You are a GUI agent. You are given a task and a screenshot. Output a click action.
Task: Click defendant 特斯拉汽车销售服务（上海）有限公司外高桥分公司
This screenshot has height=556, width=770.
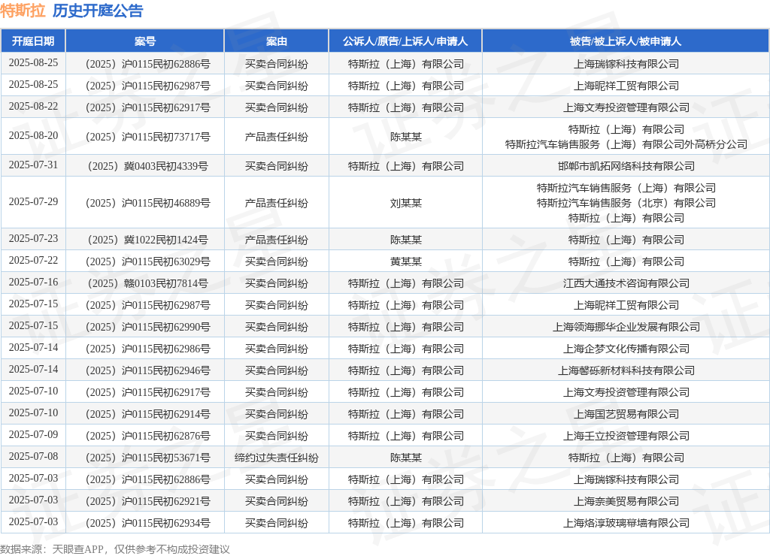(626, 144)
